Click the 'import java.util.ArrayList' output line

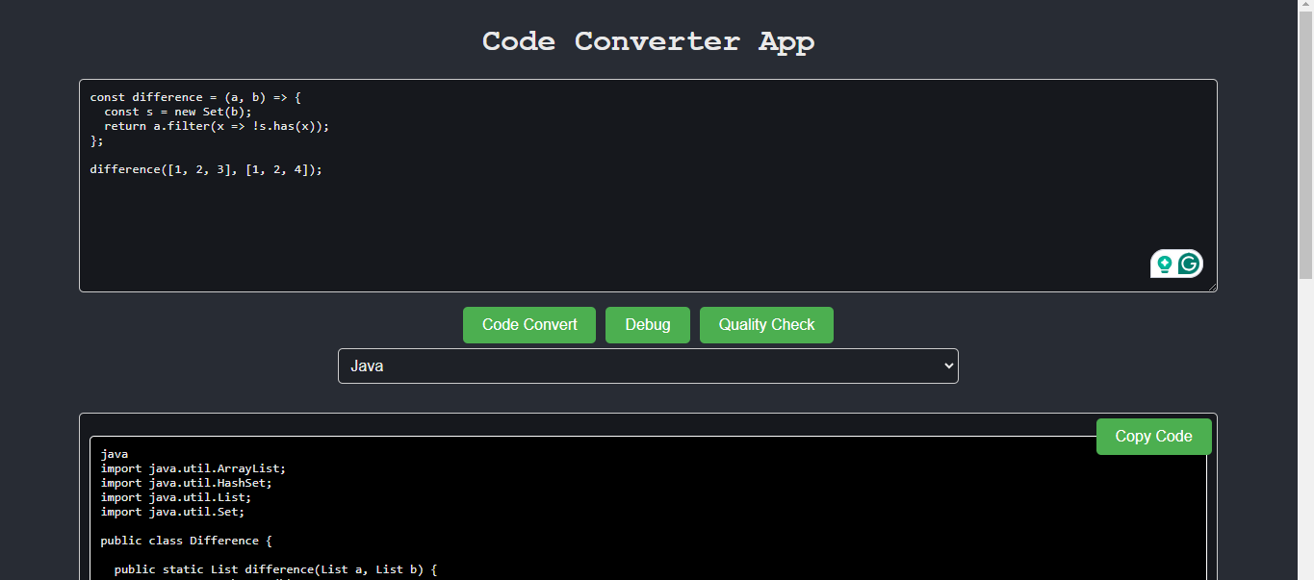193,468
